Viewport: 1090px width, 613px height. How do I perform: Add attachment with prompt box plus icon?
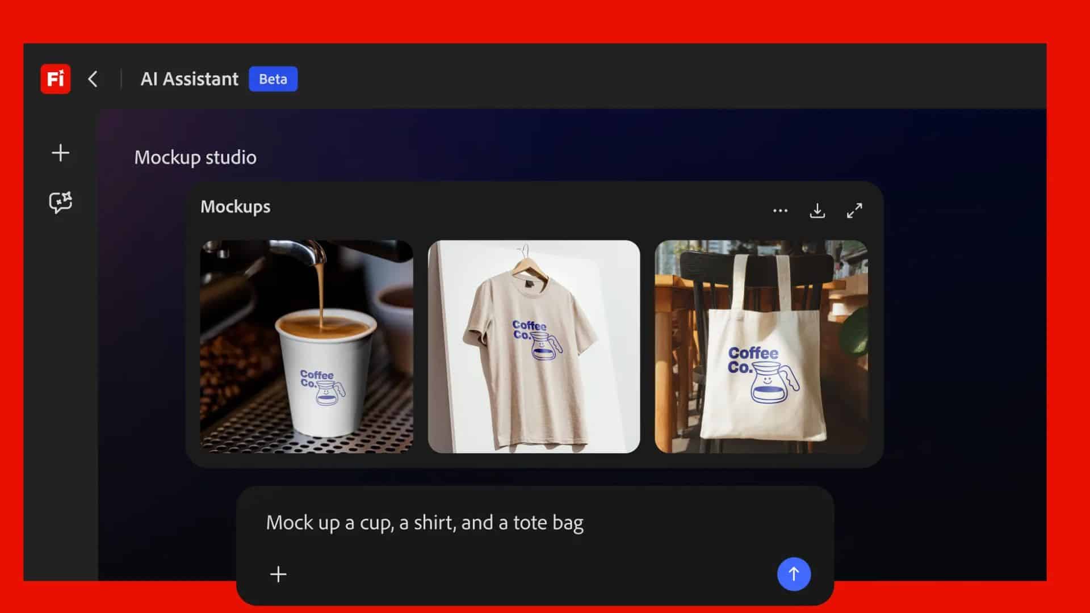pyautogui.click(x=278, y=574)
